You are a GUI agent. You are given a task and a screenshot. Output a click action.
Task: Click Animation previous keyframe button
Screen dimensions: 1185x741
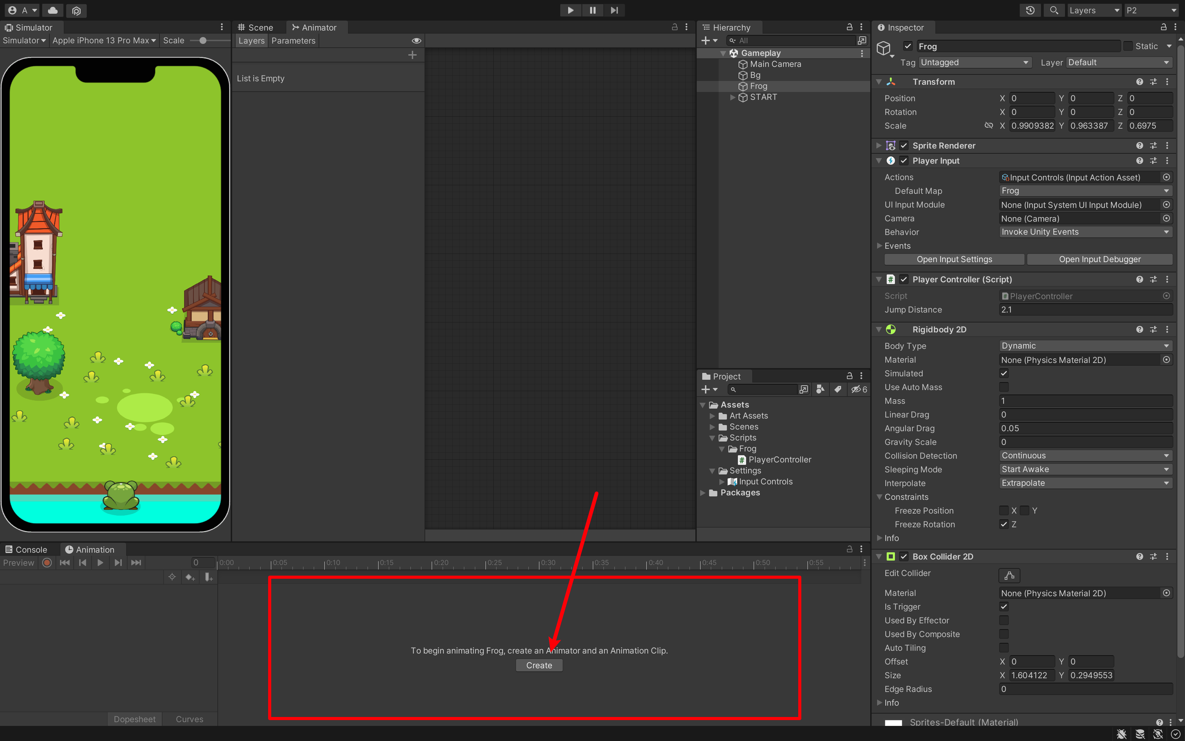click(83, 563)
